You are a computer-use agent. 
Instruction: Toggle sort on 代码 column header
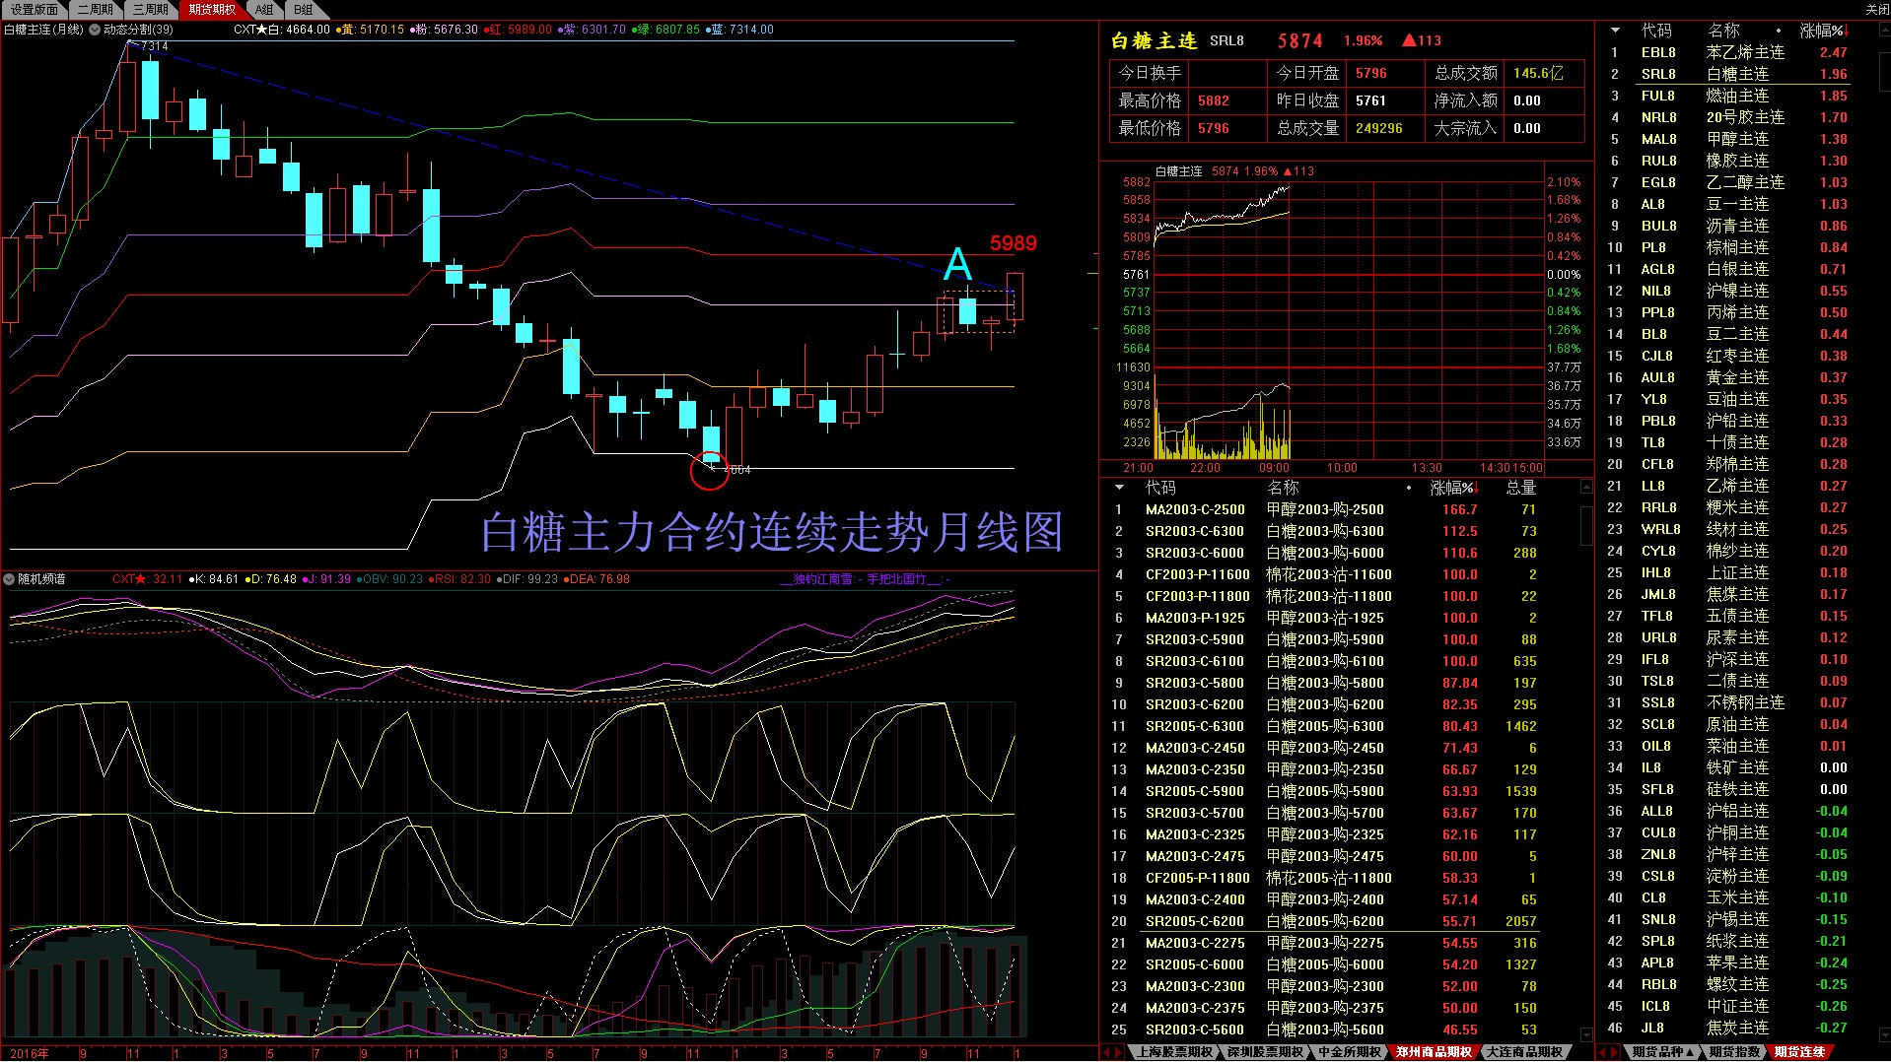pos(1161,488)
